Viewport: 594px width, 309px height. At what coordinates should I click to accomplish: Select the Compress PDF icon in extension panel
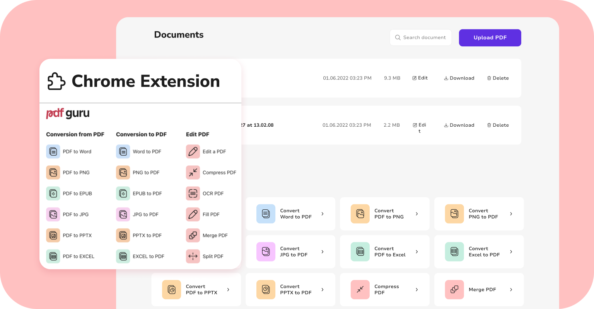pos(193,173)
